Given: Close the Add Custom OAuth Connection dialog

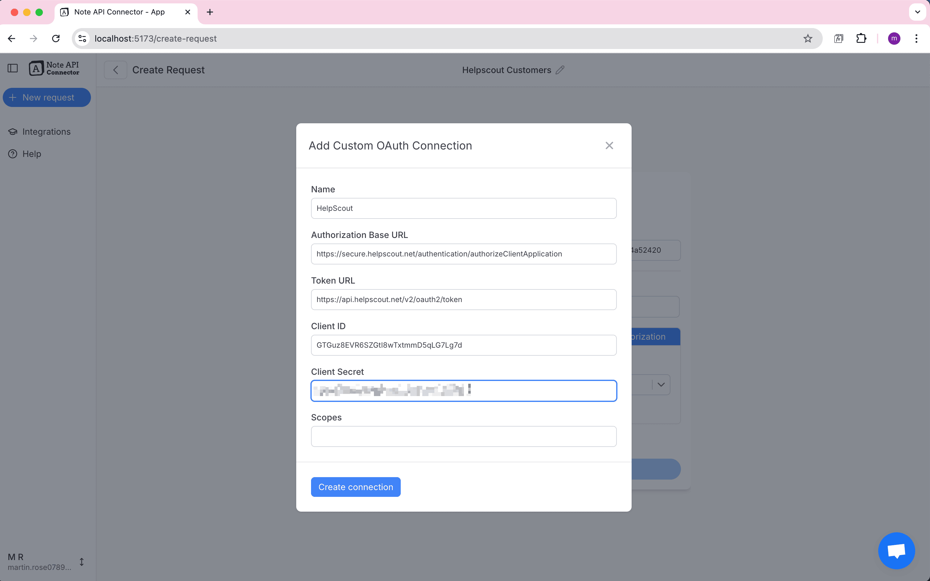Looking at the screenshot, I should click(x=609, y=145).
